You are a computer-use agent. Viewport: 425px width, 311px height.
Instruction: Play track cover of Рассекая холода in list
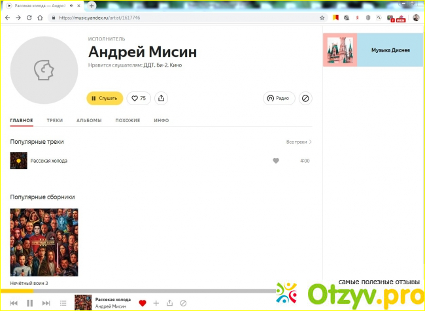19,161
